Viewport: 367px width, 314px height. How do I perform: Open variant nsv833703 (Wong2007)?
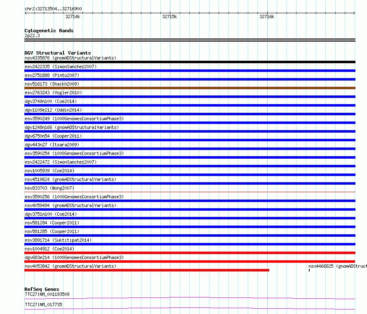pos(49,188)
